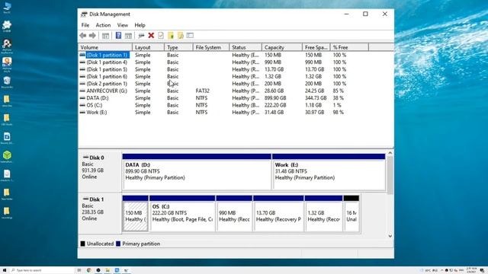
Task: Sort by the Capacity column header
Action: pyautogui.click(x=282, y=47)
